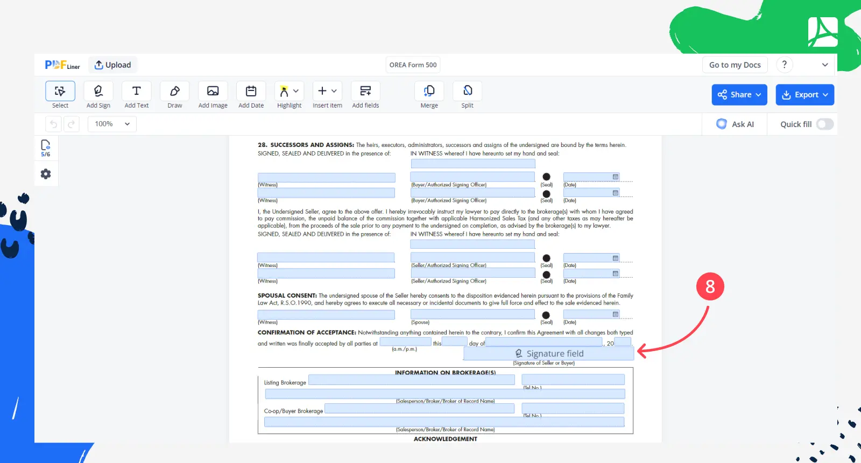The width and height of the screenshot is (861, 463).
Task: Open the pages panel showing 5/6
Action: [46, 148]
